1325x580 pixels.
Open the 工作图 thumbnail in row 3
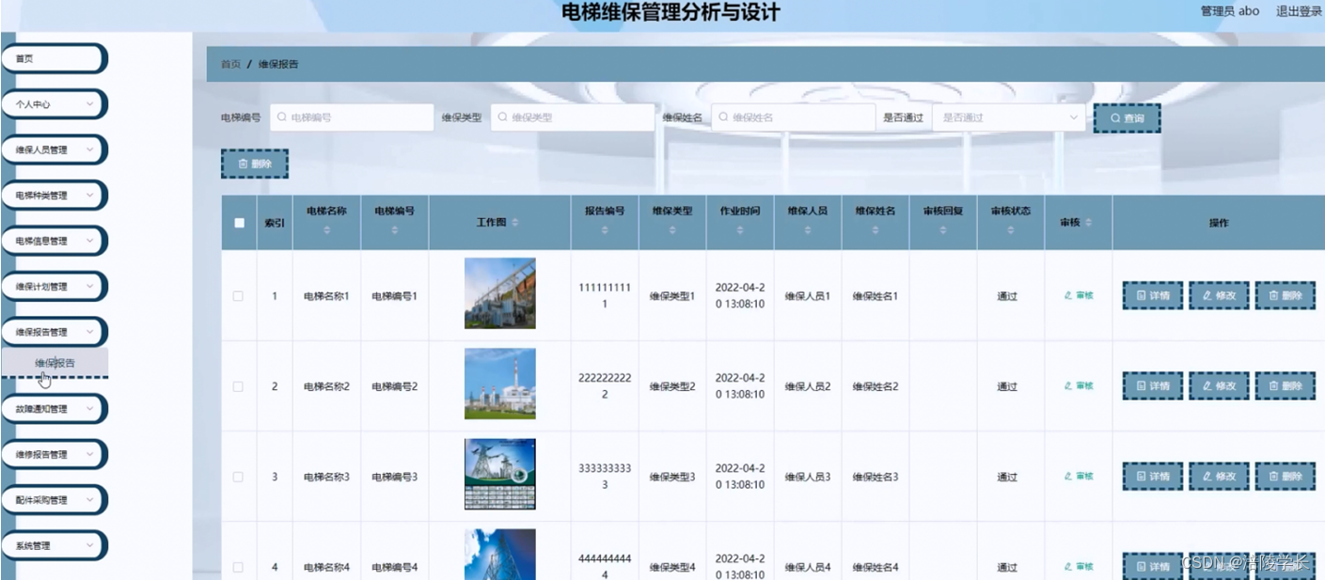click(500, 474)
